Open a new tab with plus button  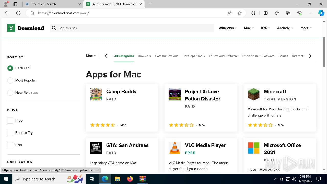(x=150, y=4)
